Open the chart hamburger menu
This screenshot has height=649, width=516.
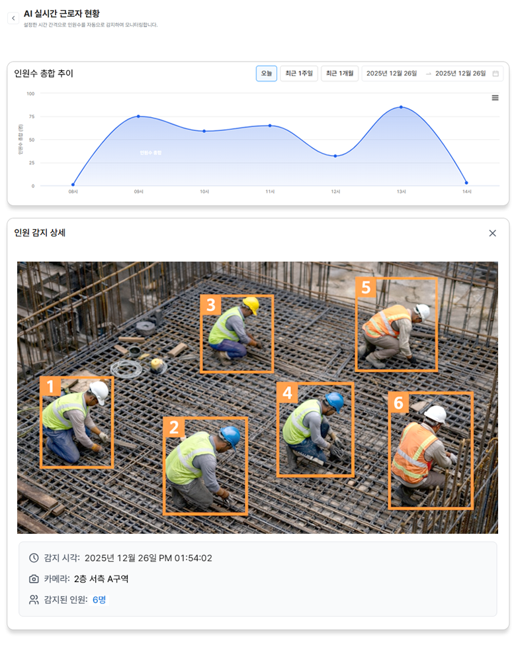coord(495,98)
